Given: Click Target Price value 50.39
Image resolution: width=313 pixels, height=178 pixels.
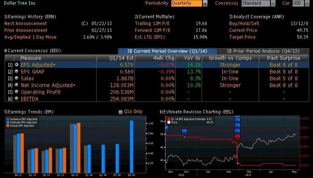Looking at the screenshot, I should tap(302, 37).
